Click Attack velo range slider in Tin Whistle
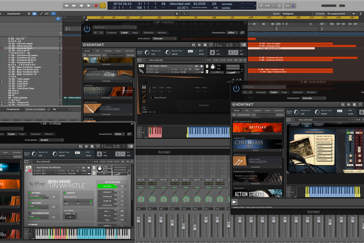This screenshot has height=243, width=364. pos(39,197)
